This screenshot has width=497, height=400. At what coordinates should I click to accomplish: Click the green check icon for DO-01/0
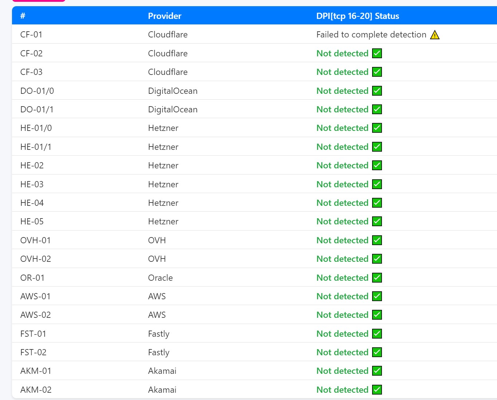click(x=377, y=91)
